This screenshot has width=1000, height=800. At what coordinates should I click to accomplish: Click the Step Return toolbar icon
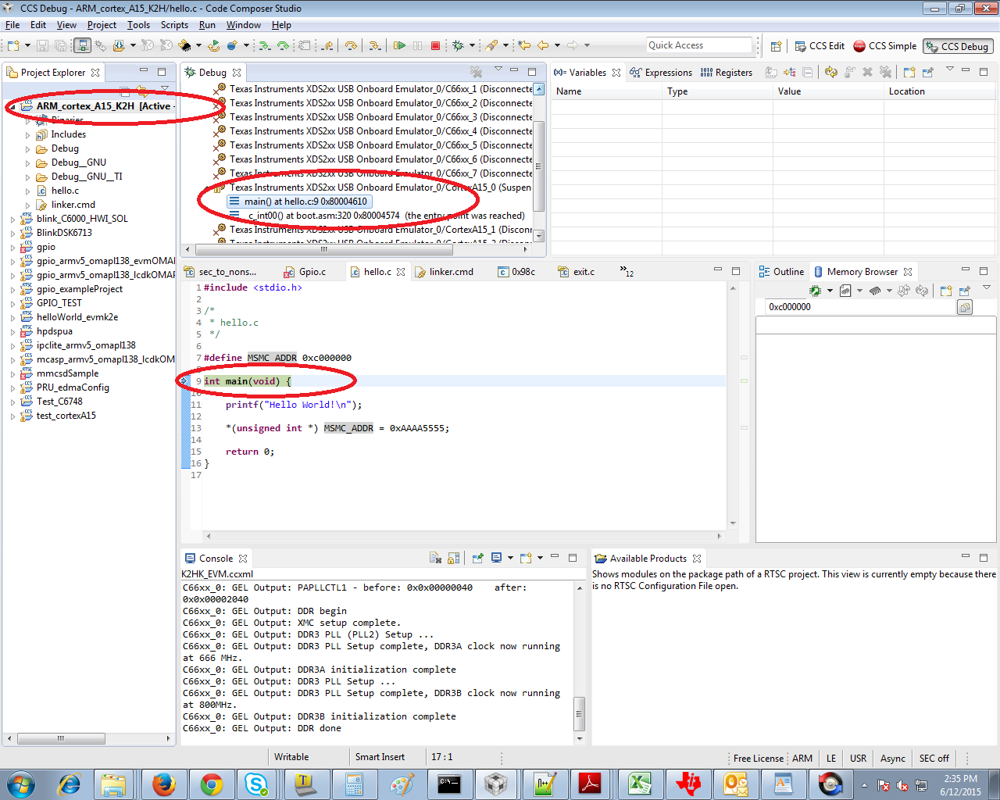[327, 45]
